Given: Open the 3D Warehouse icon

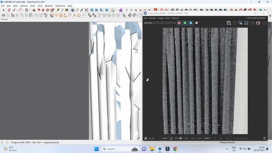Looking at the screenshot, I should click(x=92, y=10).
